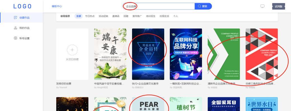Image resolution: width=291 pixels, height=111 pixels.
Task: Select the 全部 scene filter
Action: (x=79, y=16)
